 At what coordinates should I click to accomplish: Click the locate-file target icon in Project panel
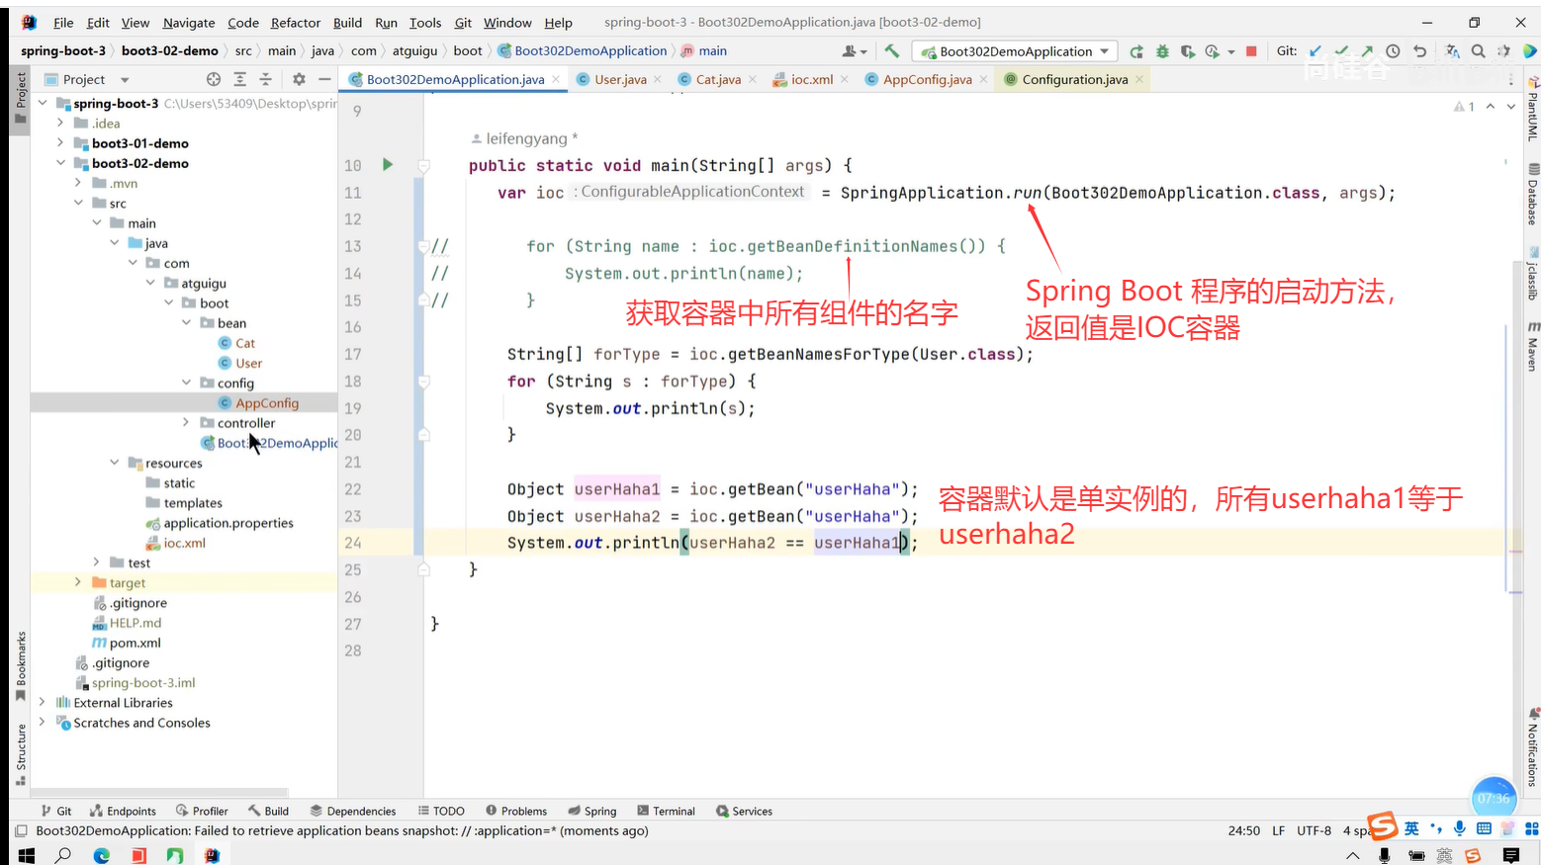pos(214,79)
